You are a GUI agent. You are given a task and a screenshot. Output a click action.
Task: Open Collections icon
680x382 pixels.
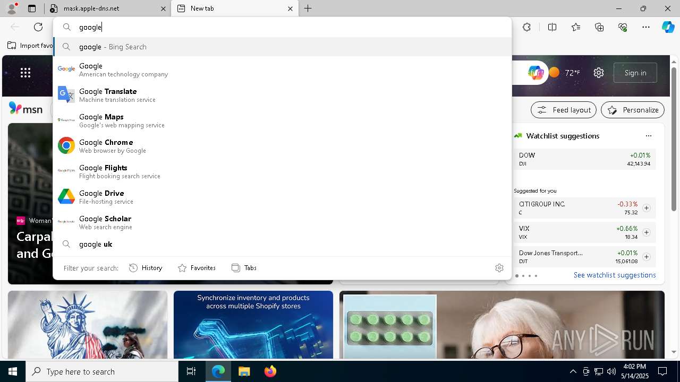(600, 27)
